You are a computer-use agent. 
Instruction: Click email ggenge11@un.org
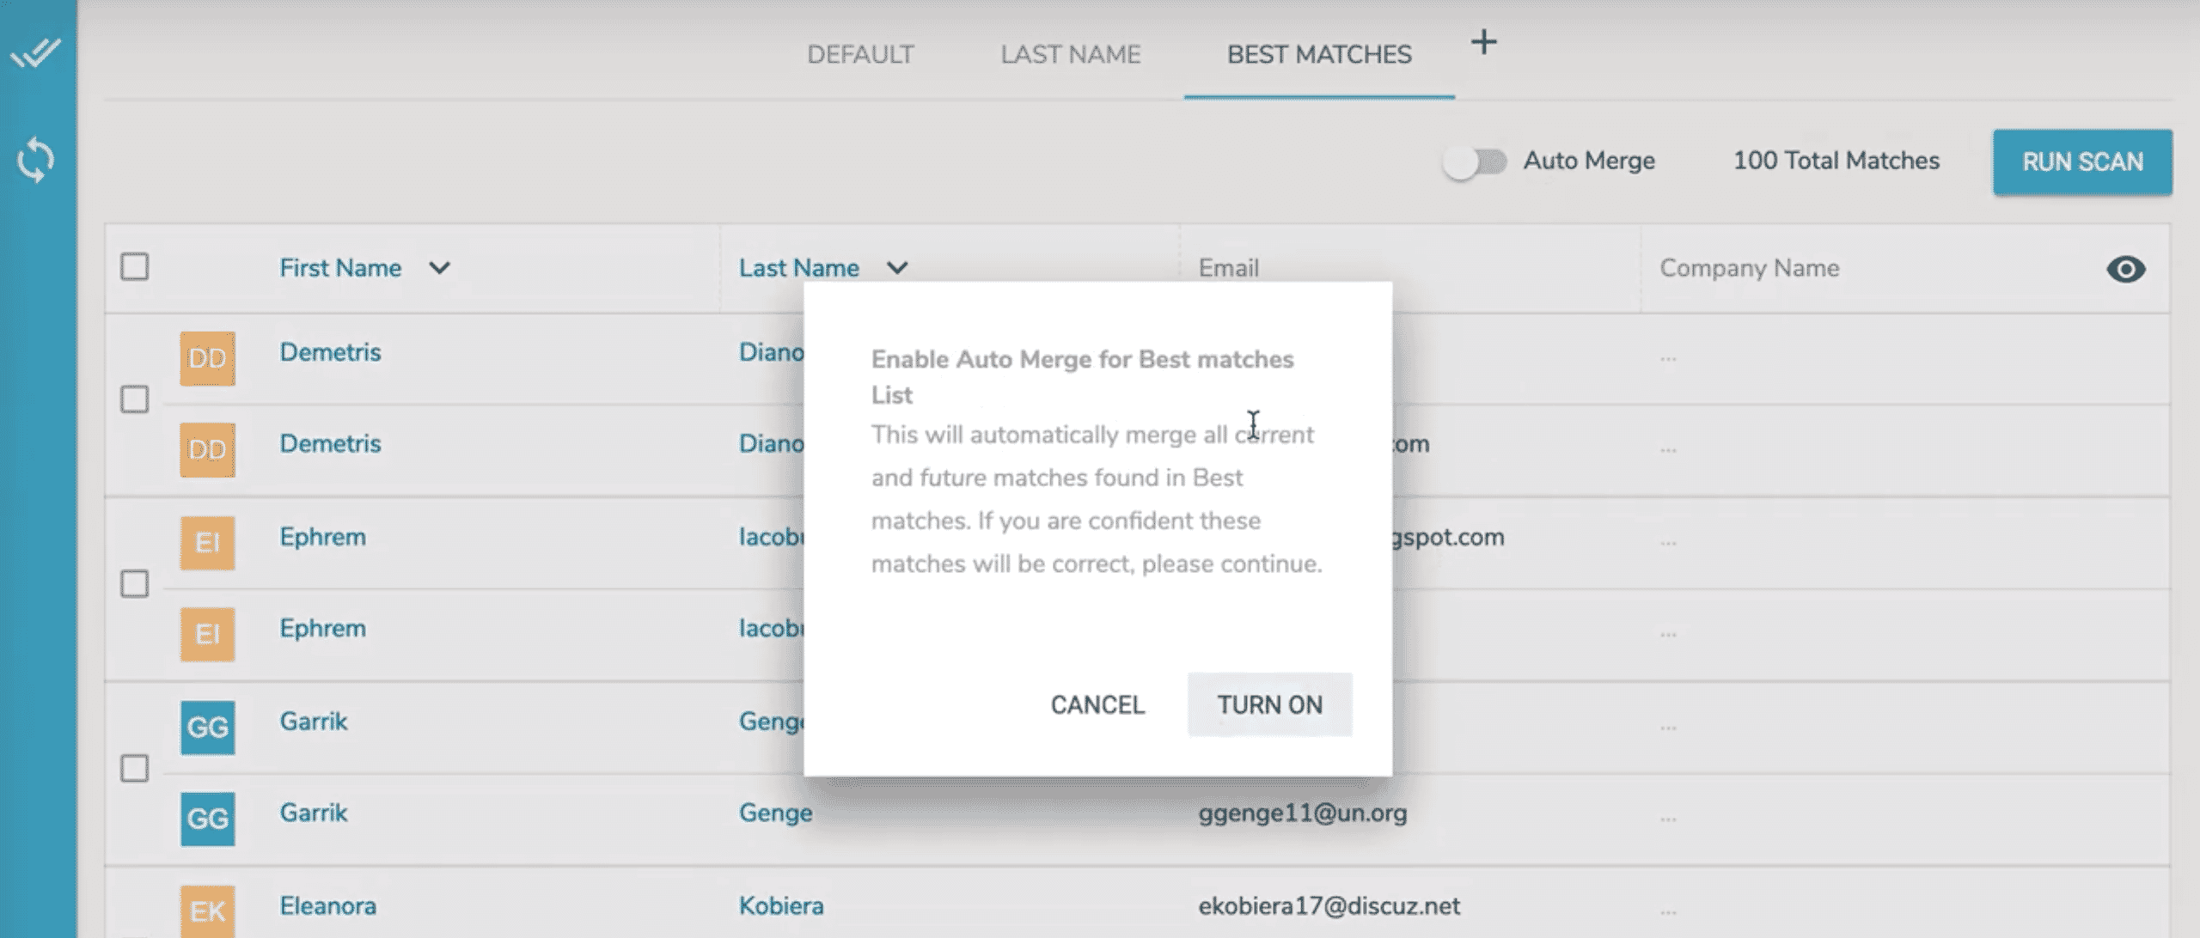(1303, 813)
